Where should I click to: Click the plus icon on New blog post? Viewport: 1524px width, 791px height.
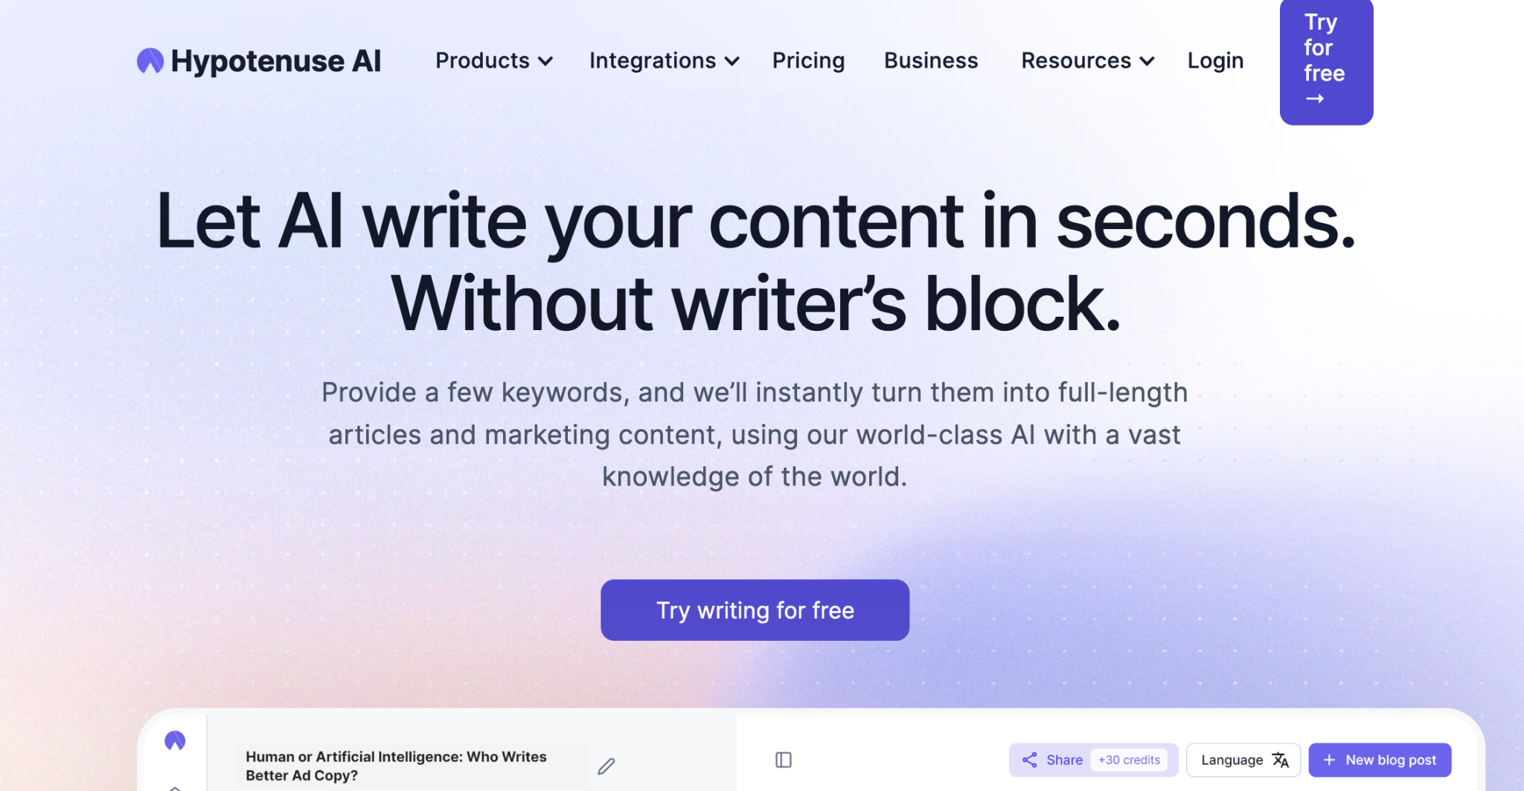tap(1329, 760)
